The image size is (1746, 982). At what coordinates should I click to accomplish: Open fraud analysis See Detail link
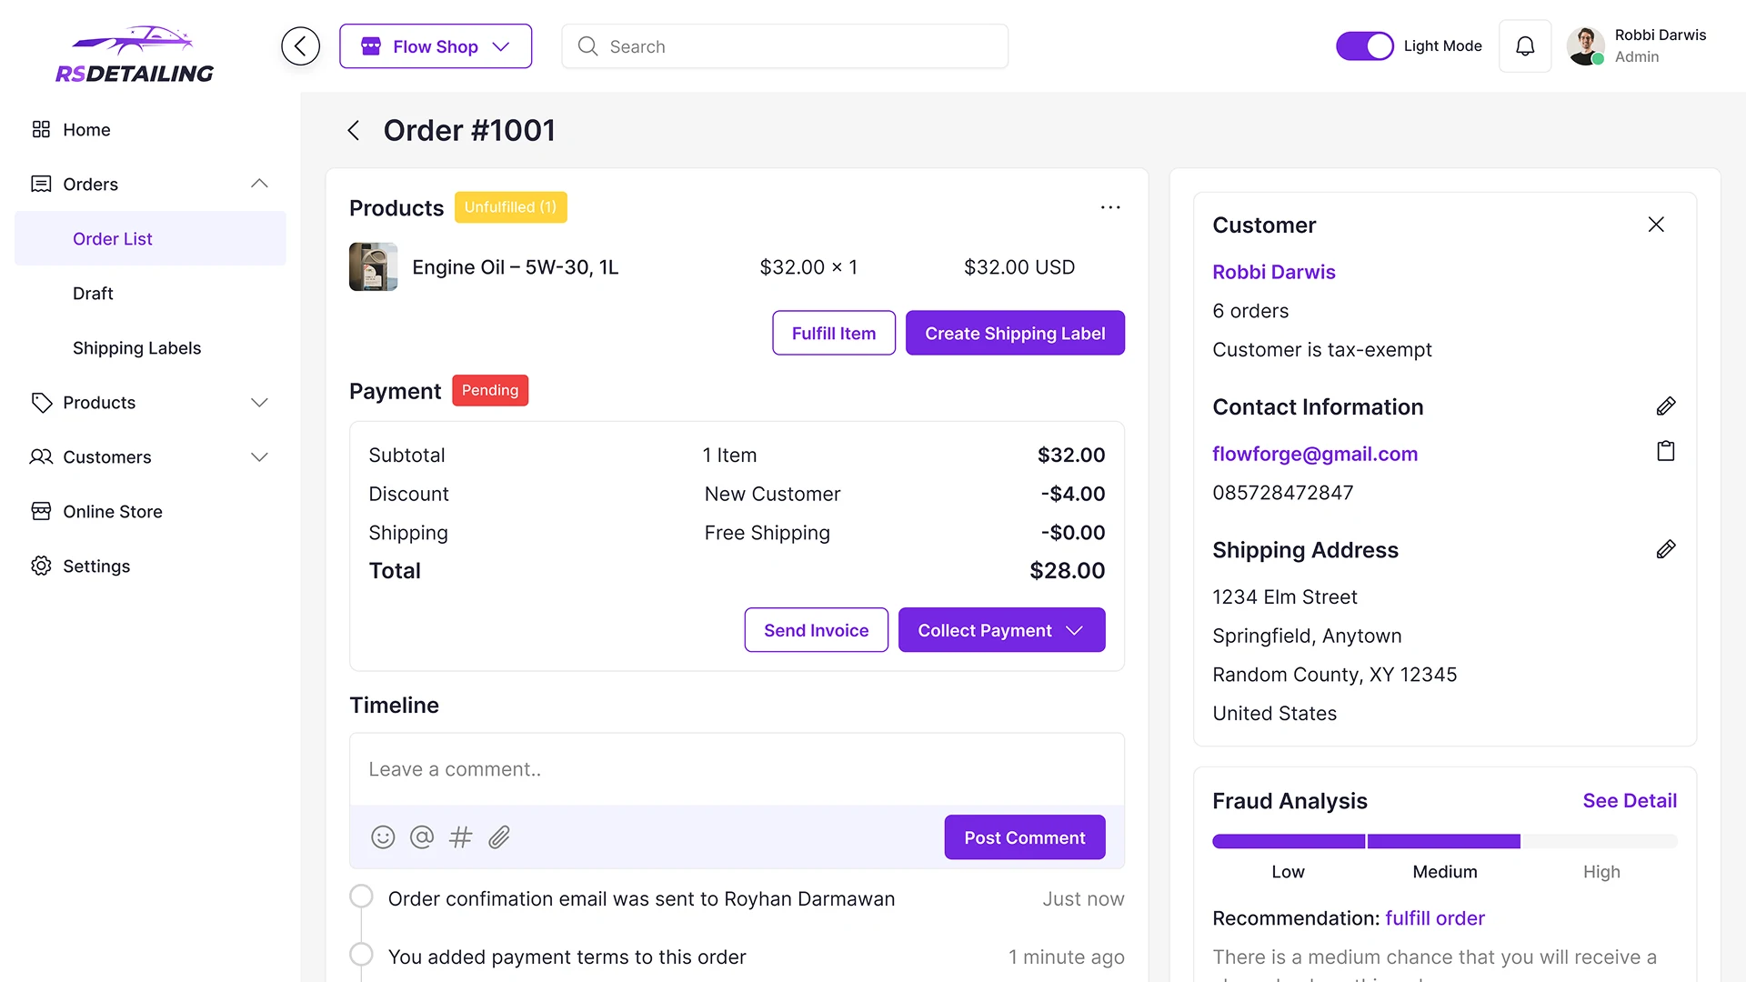tap(1629, 800)
